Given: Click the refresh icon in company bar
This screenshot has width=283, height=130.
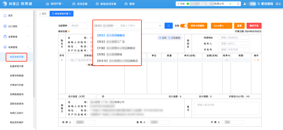Looking at the screenshot, I should (x=238, y=4).
